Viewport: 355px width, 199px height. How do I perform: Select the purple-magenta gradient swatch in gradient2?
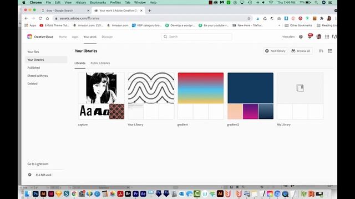(250, 112)
